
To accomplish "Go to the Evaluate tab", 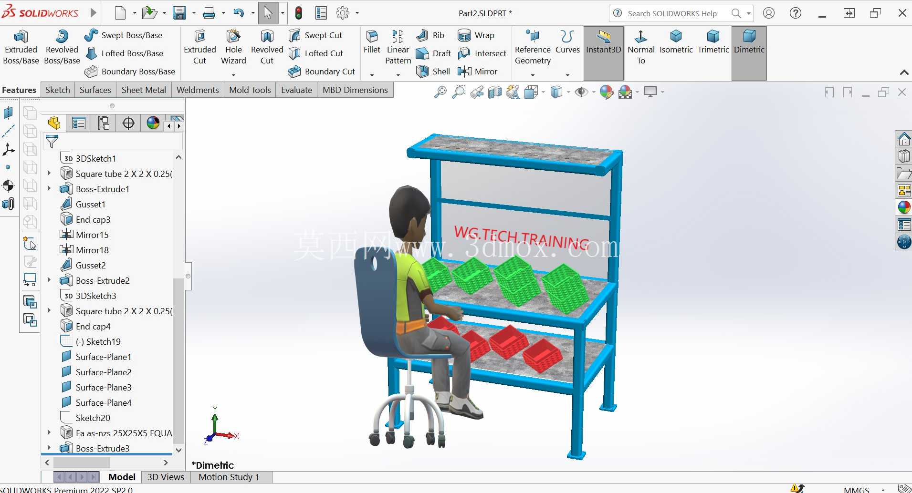I will click(x=296, y=90).
